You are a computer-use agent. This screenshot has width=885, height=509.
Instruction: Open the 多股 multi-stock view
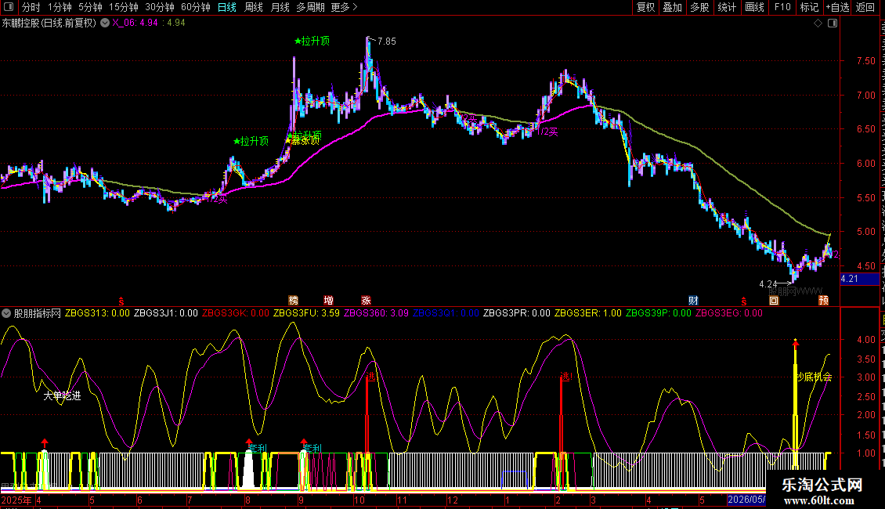pyautogui.click(x=699, y=7)
